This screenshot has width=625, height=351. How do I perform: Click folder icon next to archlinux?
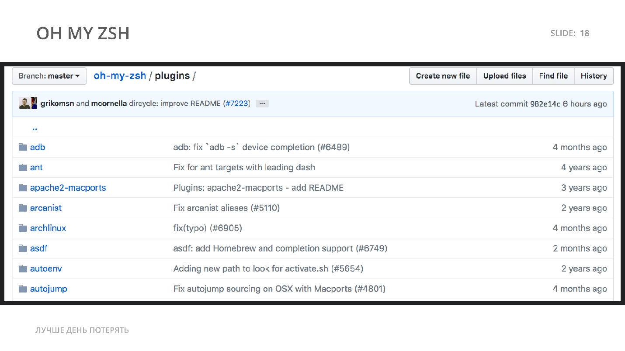pos(23,228)
